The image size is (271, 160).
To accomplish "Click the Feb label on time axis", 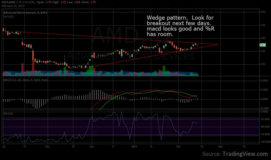I will (178, 147).
